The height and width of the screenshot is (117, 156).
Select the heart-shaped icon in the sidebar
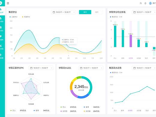click(1, 36)
